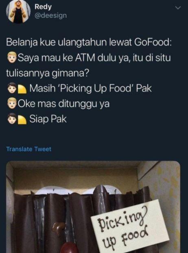The image size is (188, 253).
Task: Click the blond man emoji before 'Saya mau'
Action: pos(12,58)
